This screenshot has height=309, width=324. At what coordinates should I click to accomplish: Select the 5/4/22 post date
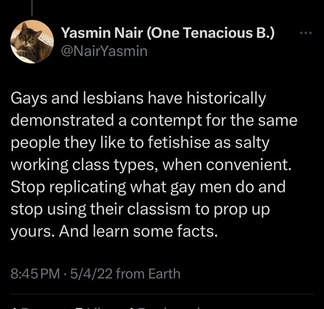(91, 274)
